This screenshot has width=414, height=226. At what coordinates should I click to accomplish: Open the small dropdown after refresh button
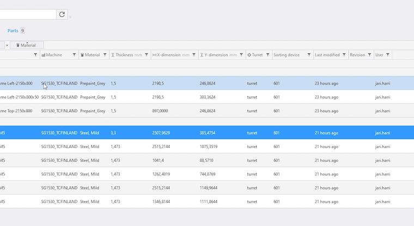pos(70,17)
